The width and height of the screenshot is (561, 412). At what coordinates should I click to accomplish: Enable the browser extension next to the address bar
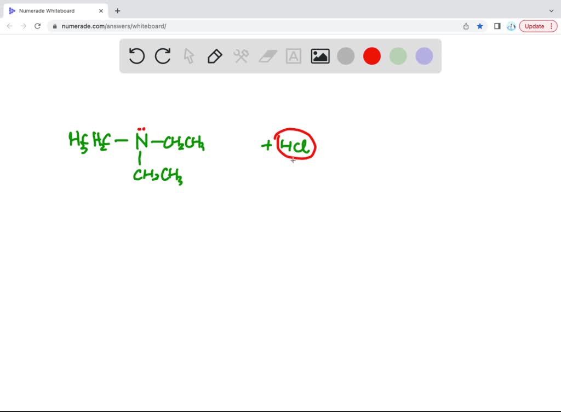(x=511, y=26)
